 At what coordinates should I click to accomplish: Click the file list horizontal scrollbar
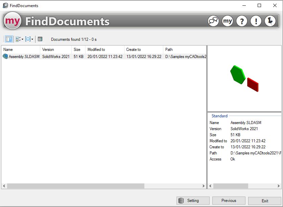point(75,186)
